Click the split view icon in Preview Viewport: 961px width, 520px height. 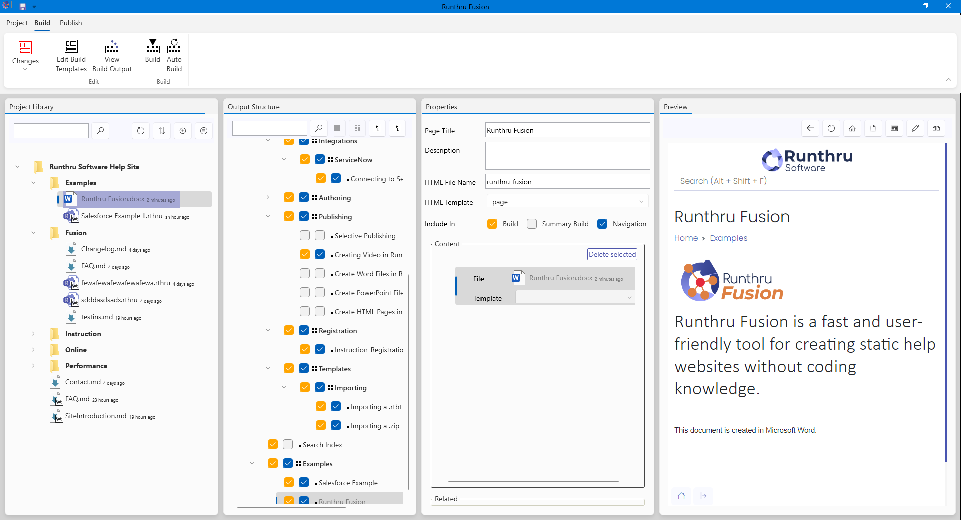[936, 128]
